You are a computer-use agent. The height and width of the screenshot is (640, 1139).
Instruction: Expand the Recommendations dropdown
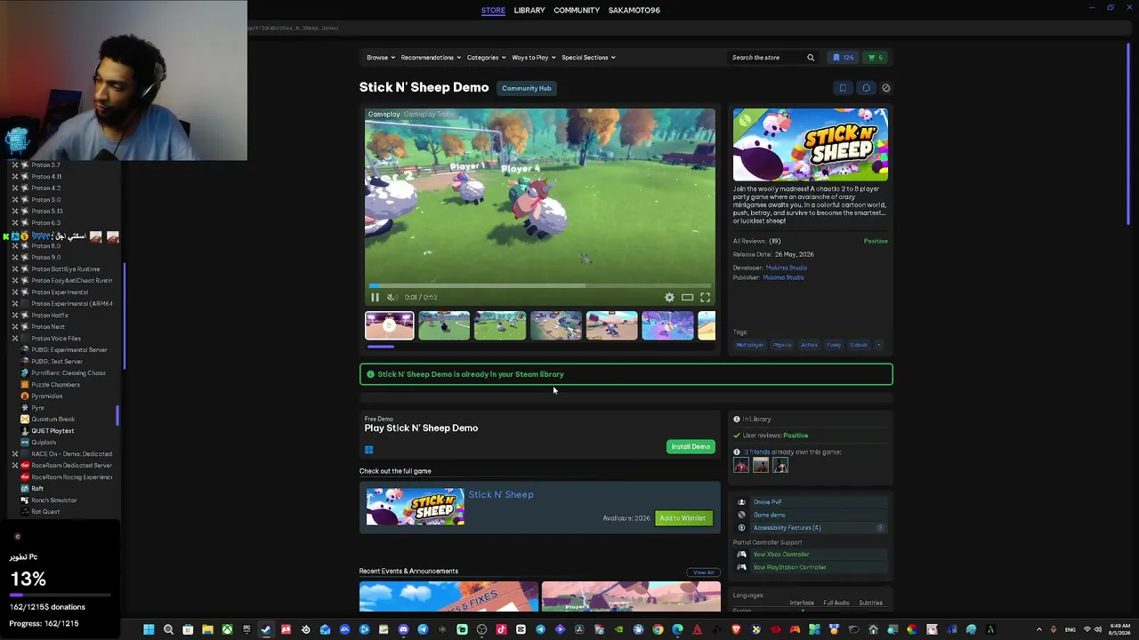pyautogui.click(x=431, y=58)
